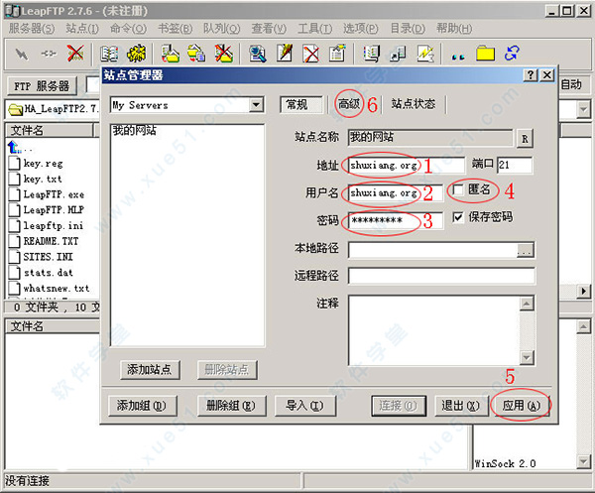Click the 密码 password field
The height and width of the screenshot is (493, 595).
pyautogui.click(x=395, y=220)
